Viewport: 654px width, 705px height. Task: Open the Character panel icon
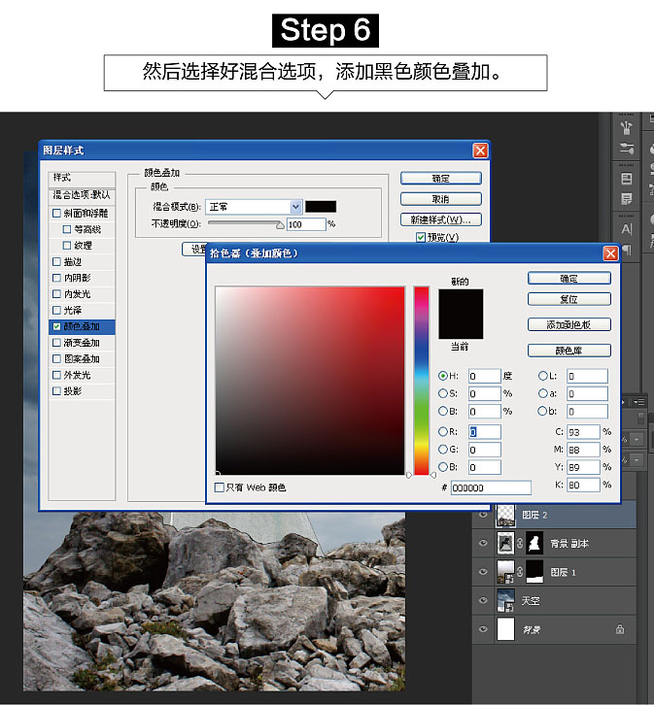(627, 229)
